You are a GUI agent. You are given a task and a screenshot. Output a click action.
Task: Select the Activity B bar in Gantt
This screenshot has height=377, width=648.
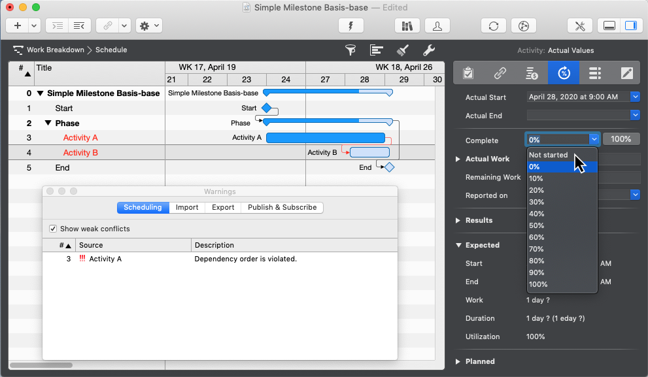coord(369,153)
